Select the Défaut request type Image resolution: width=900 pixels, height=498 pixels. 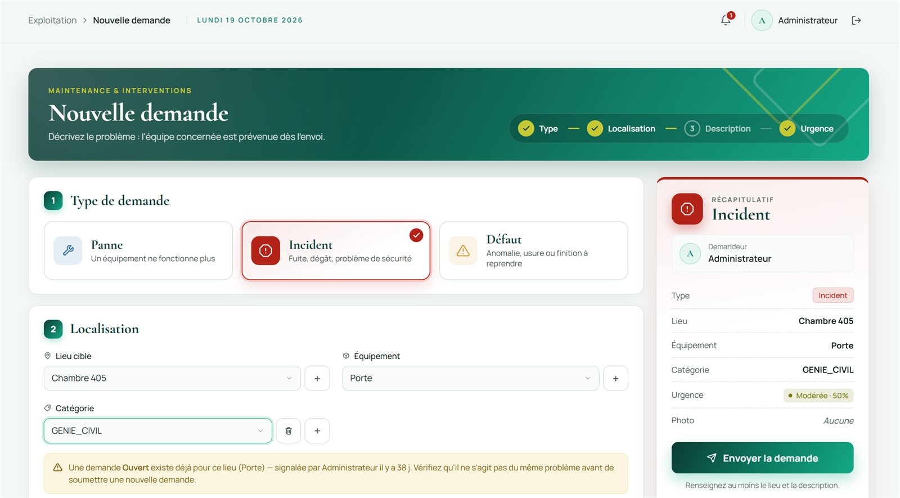pyautogui.click(x=533, y=251)
